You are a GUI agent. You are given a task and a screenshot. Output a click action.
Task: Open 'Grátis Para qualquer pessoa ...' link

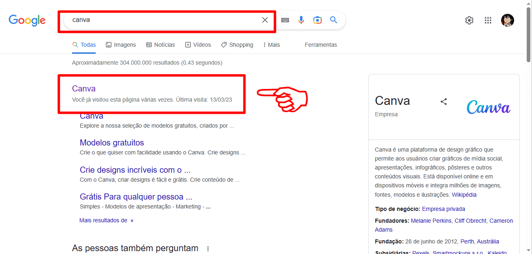pos(136,197)
